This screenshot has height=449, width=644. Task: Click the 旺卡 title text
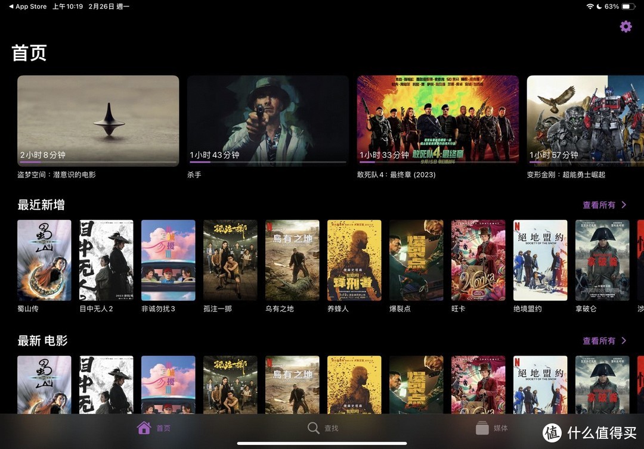click(459, 309)
